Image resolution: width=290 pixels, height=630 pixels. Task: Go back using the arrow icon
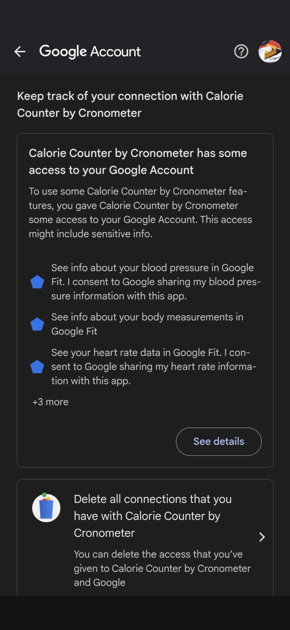[20, 51]
